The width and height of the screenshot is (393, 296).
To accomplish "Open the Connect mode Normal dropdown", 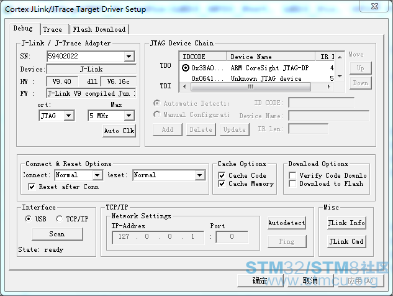I will tap(97, 175).
